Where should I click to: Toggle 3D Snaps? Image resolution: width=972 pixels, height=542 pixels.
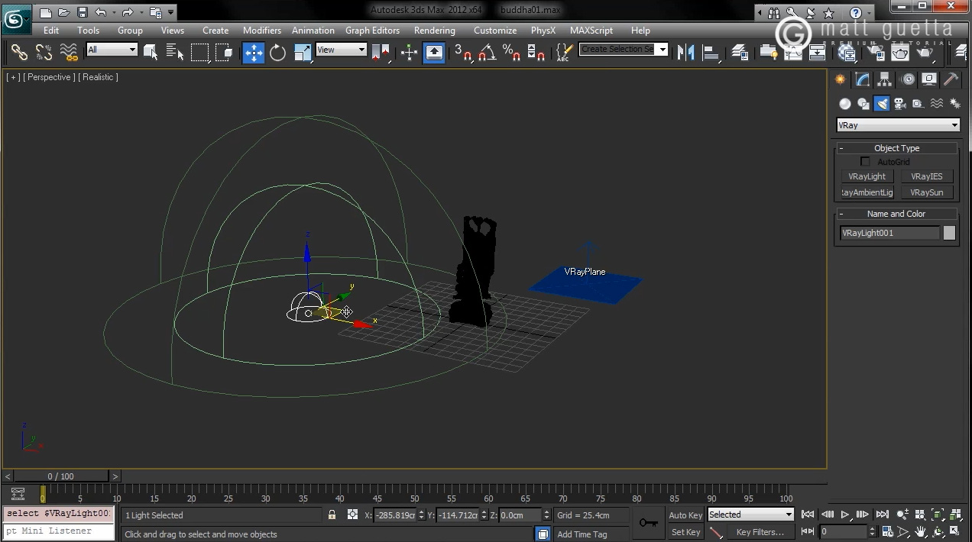(x=462, y=52)
